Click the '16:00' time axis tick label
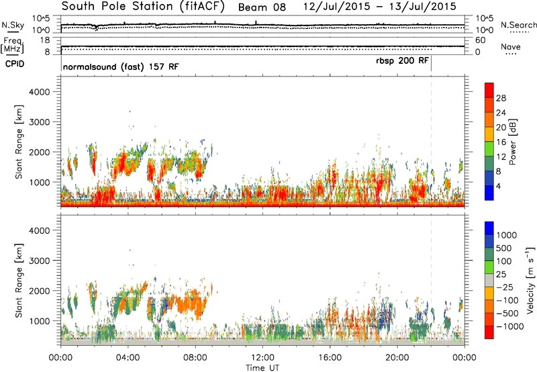The image size is (537, 372). click(x=330, y=358)
